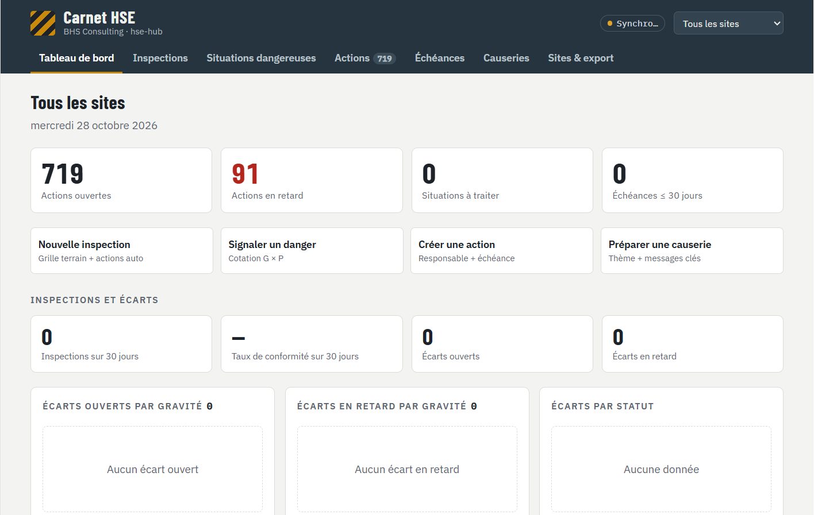Open the Échéances ≤ 30 jours card
814x515 pixels.
pyautogui.click(x=693, y=180)
